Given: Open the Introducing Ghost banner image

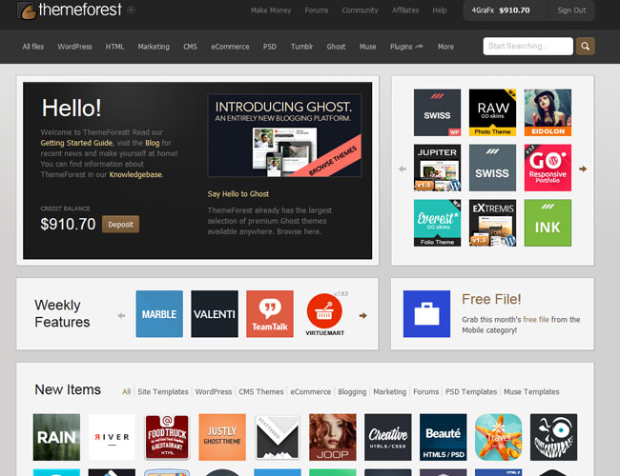Looking at the screenshot, I should tap(284, 135).
